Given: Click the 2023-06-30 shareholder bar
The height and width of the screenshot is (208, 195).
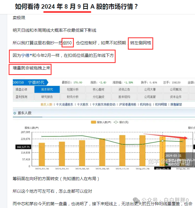Looking at the screenshot, I should [x=82, y=153].
